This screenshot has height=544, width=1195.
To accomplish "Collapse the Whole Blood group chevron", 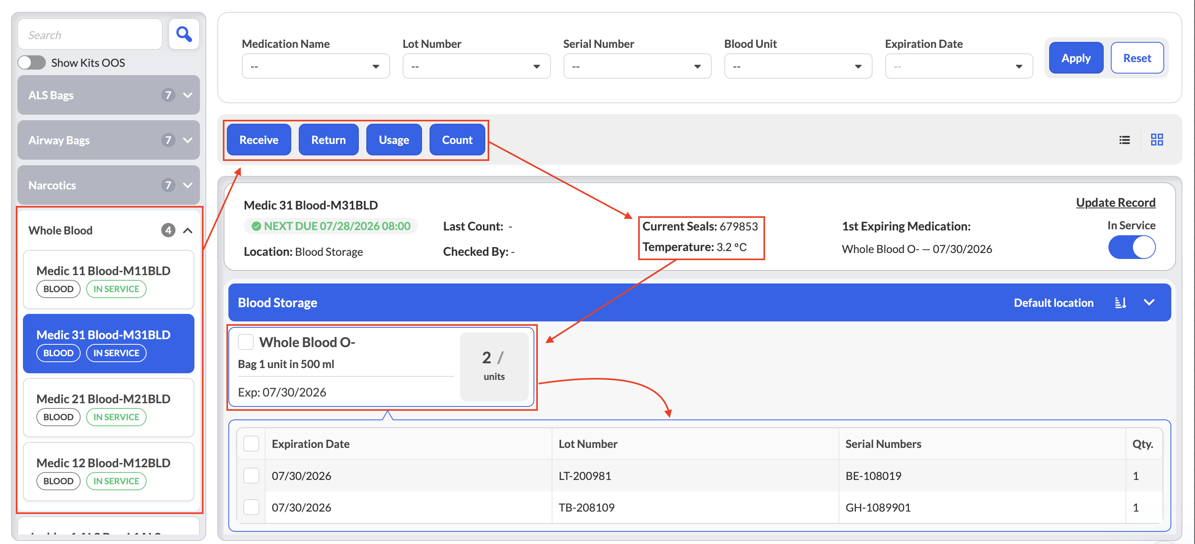I will coord(187,230).
